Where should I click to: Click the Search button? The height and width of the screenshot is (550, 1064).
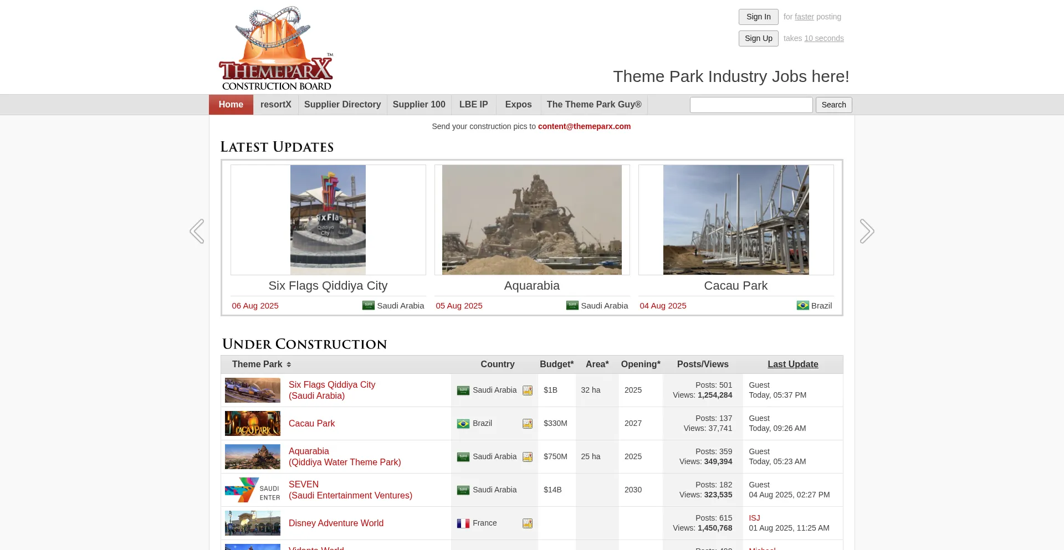(x=834, y=105)
